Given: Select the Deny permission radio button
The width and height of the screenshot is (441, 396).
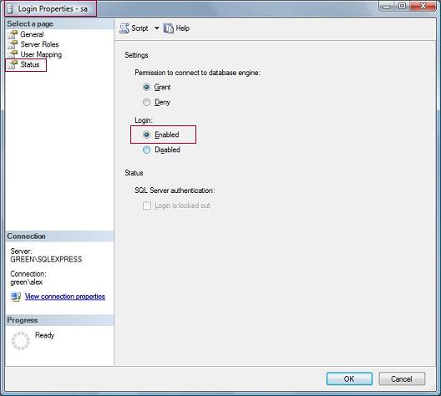Looking at the screenshot, I should [146, 102].
